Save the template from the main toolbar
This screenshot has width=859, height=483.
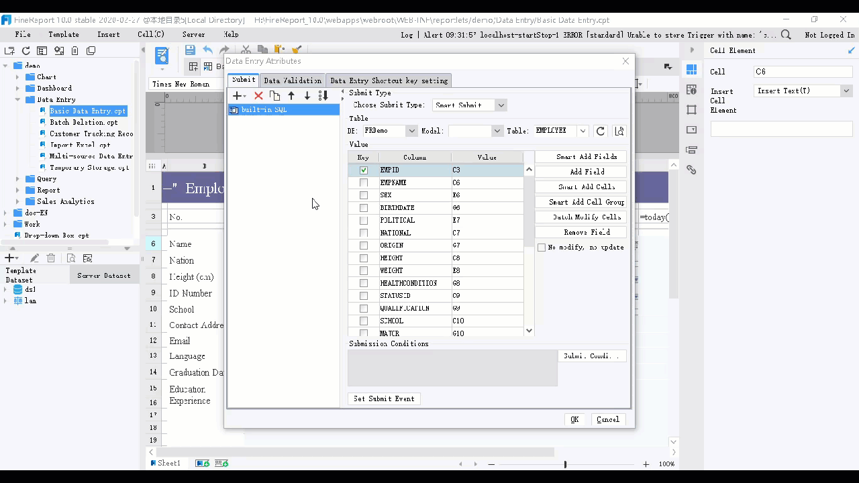[190, 50]
